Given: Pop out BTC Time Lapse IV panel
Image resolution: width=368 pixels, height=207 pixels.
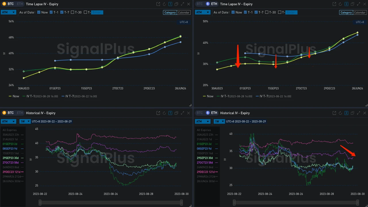Looking at the screenshot, I should [158, 4].
